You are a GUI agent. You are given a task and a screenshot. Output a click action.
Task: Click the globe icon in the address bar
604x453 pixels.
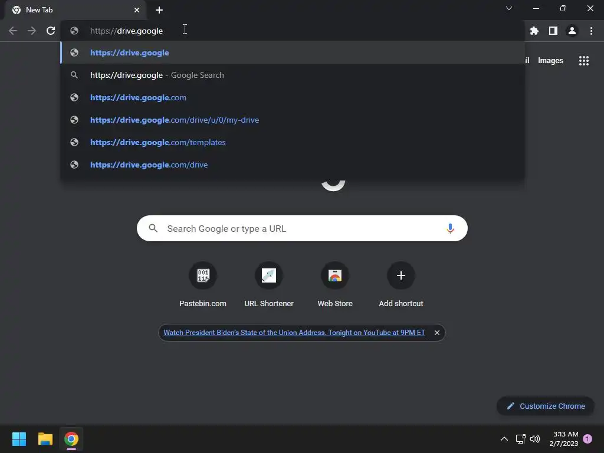tap(74, 31)
